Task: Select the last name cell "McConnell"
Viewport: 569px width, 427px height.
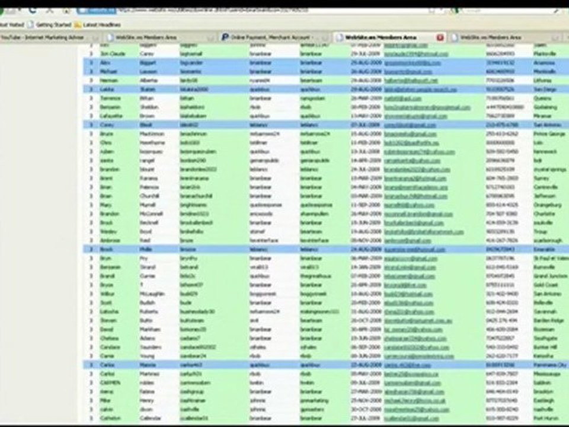Action: click(151, 214)
